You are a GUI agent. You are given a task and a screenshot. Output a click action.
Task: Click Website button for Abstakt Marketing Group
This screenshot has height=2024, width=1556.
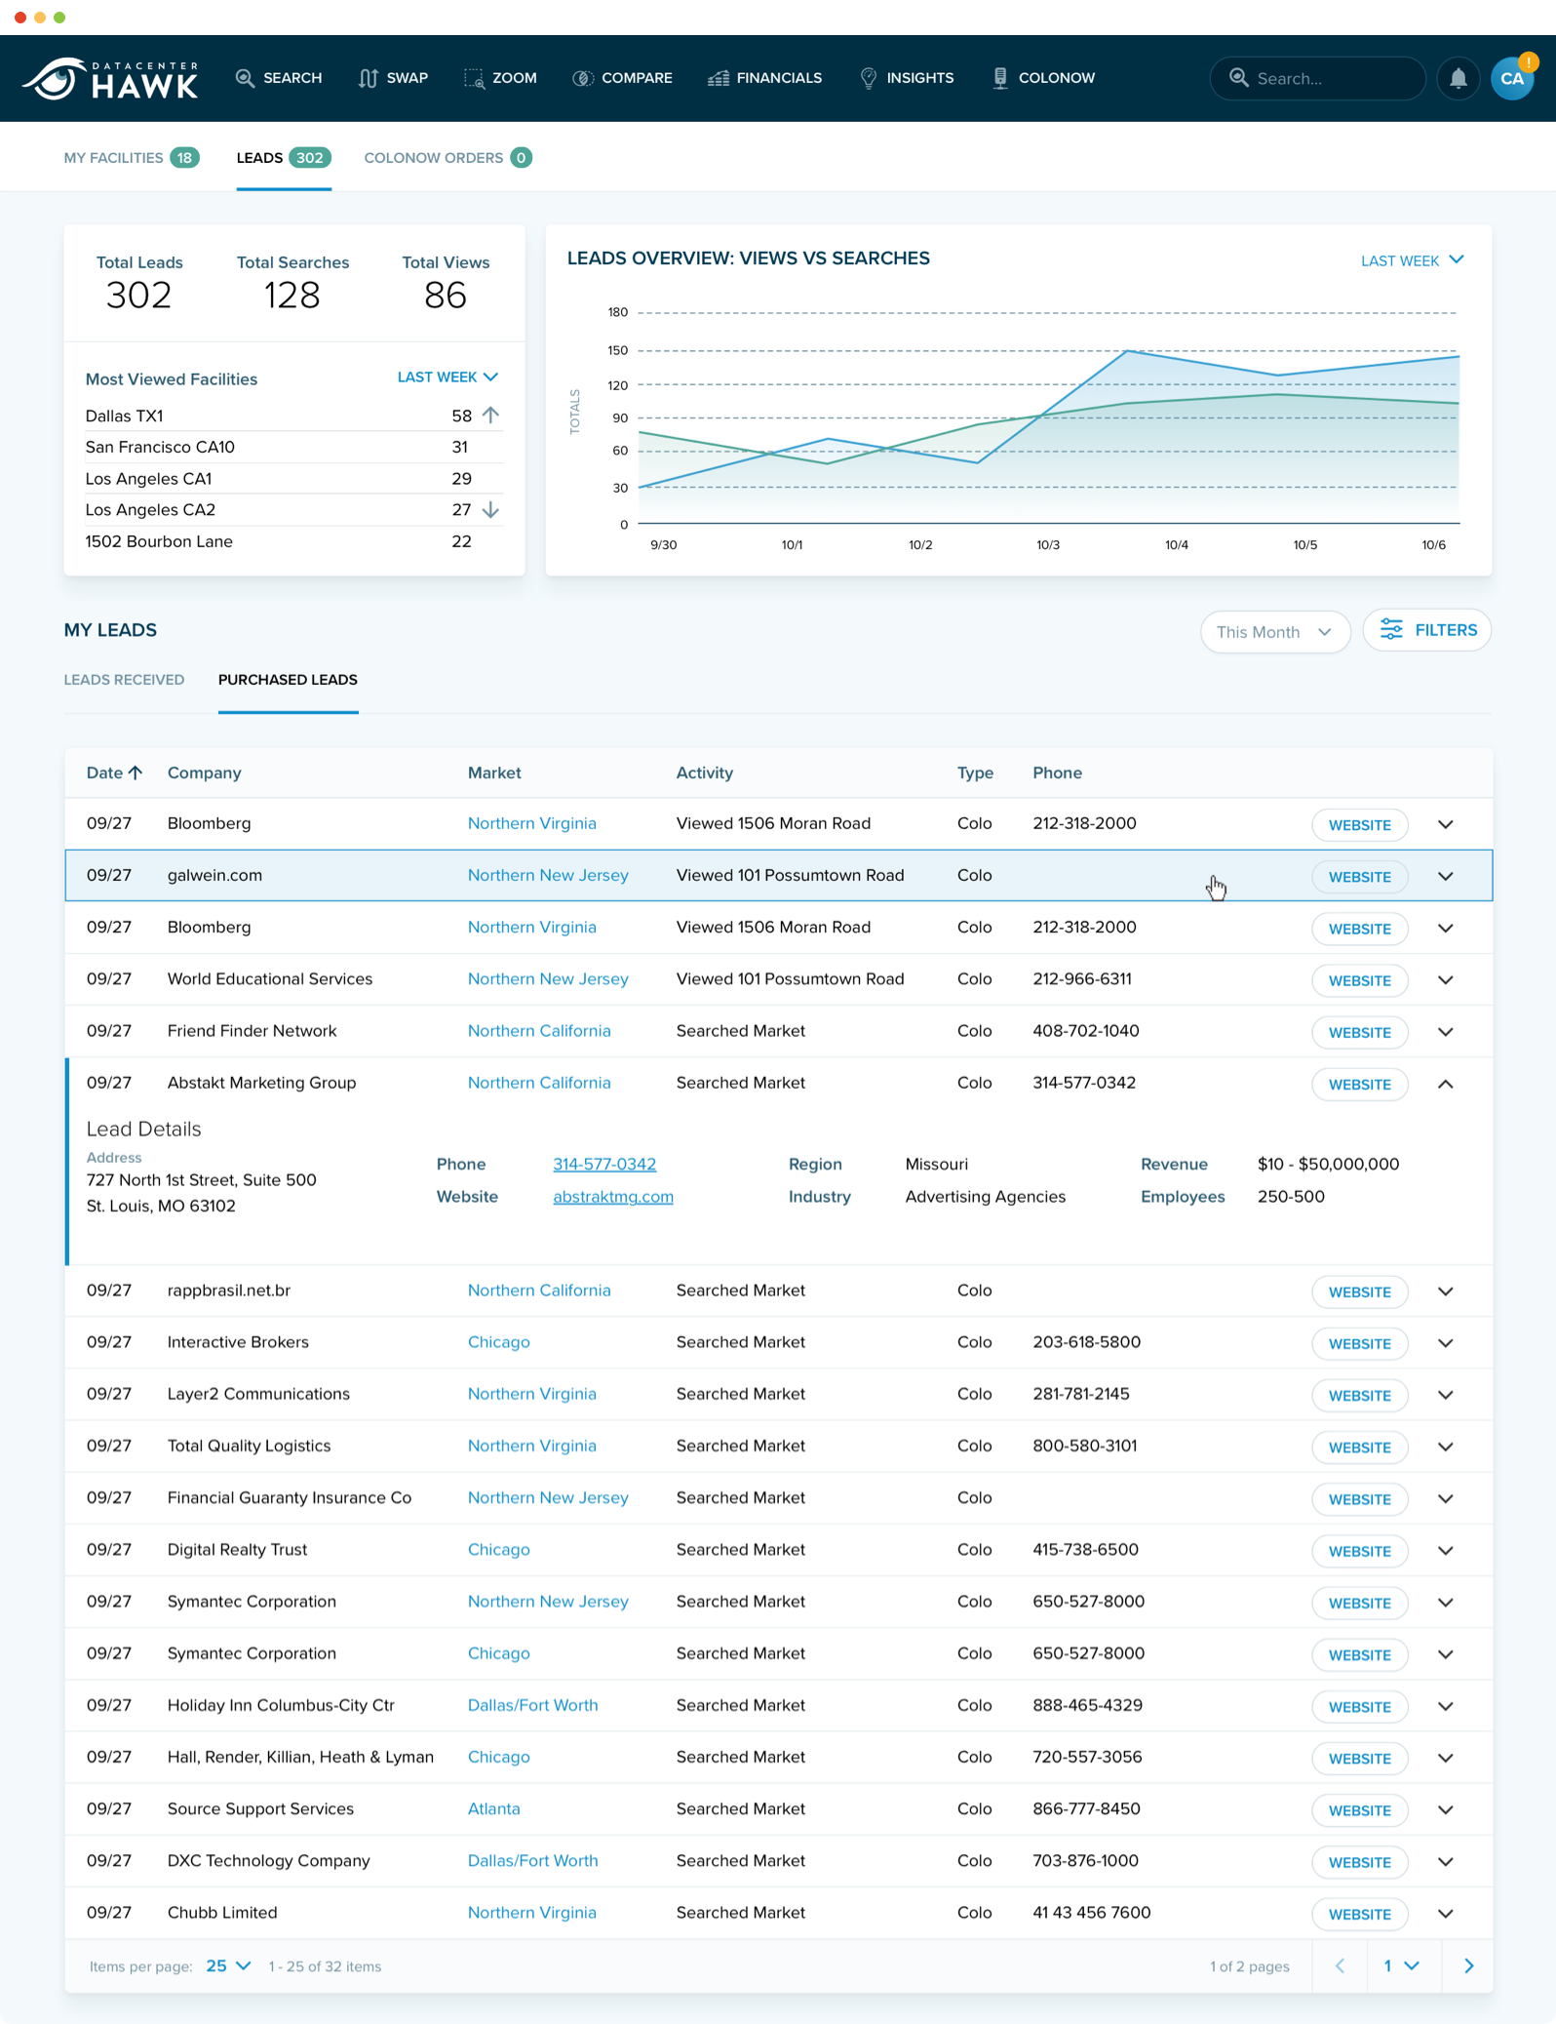1359,1085
